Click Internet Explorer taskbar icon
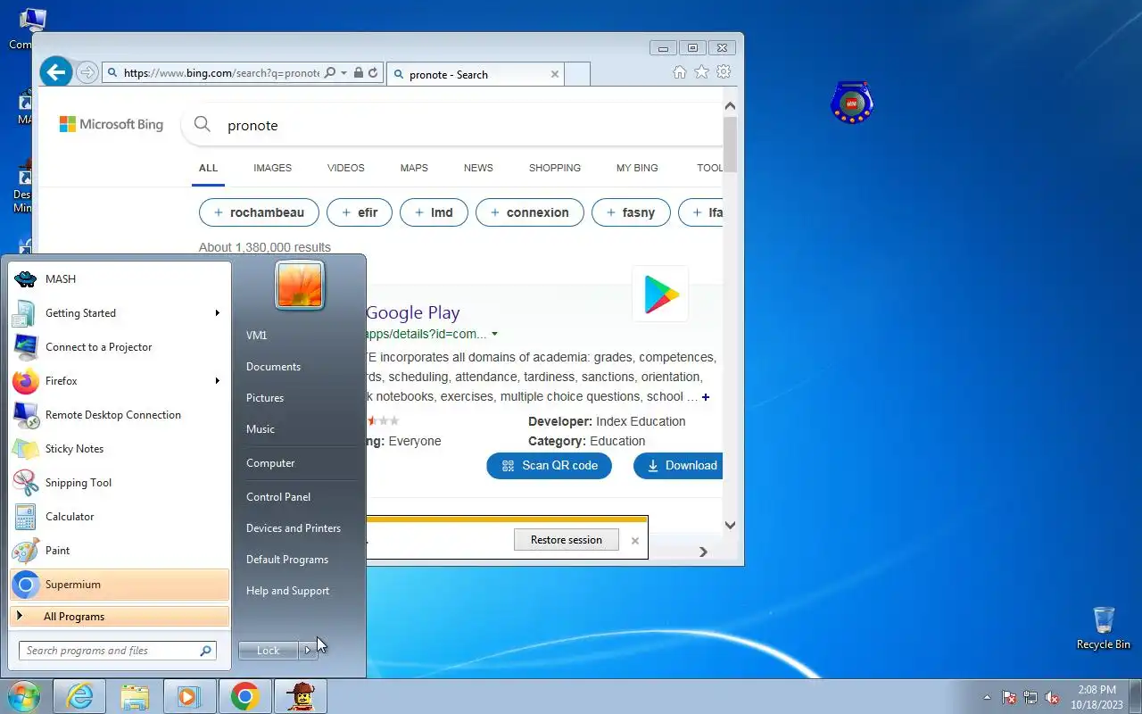 [79, 696]
